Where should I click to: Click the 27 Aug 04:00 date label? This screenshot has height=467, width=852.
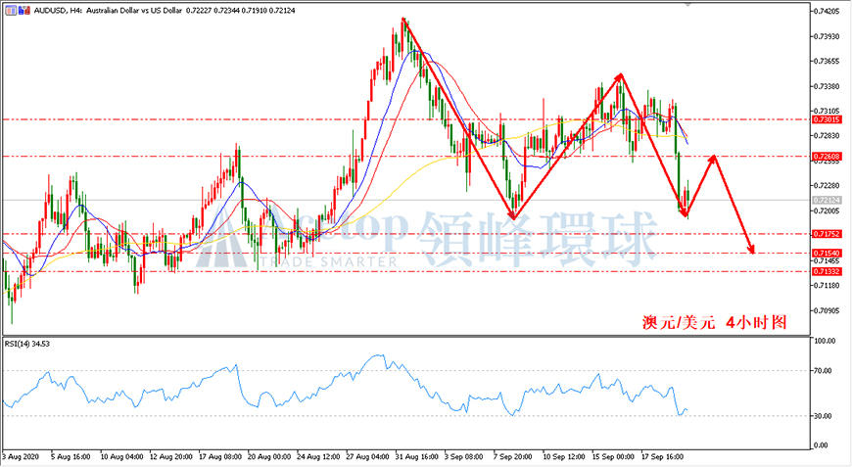pos(367,456)
